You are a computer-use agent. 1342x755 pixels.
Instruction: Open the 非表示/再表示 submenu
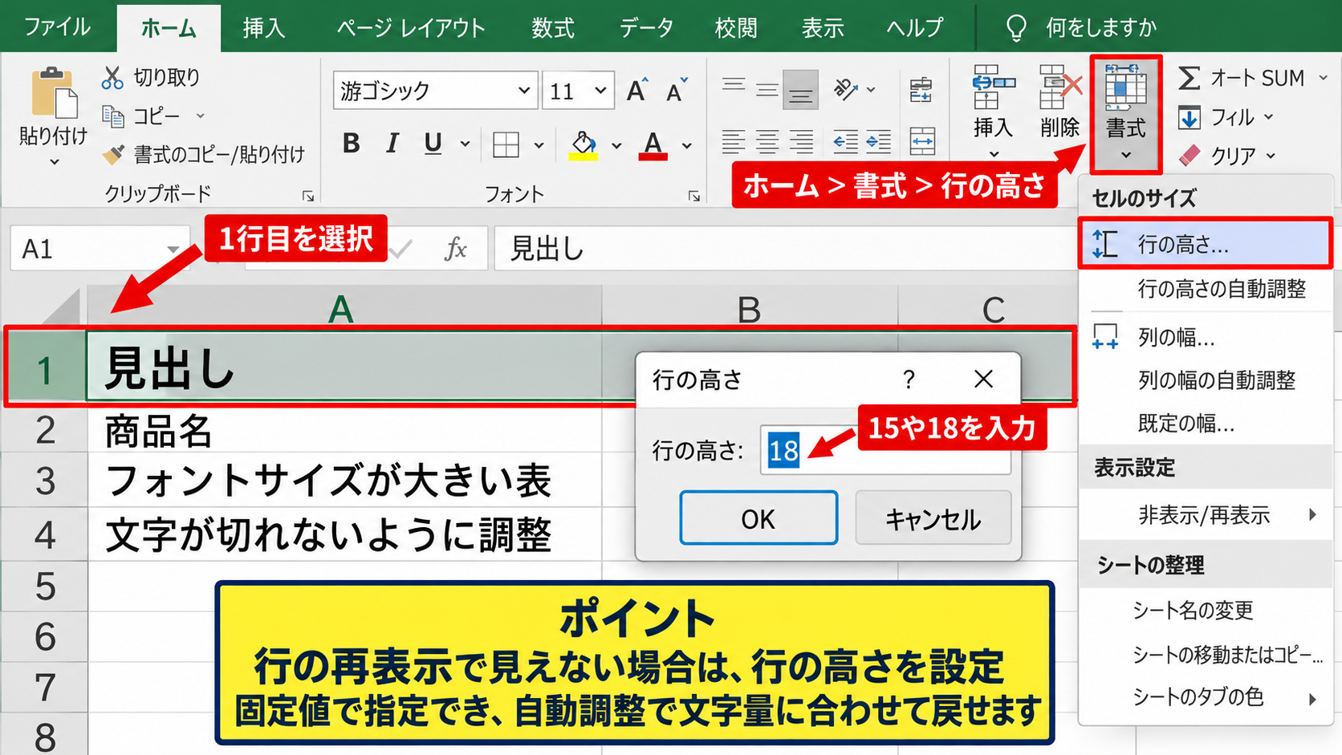[x=1205, y=514]
